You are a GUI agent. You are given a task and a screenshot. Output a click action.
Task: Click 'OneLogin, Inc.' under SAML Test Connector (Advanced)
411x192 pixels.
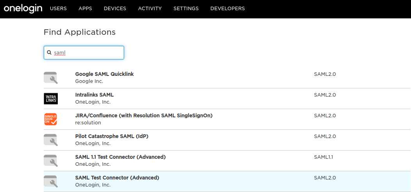click(x=93, y=185)
